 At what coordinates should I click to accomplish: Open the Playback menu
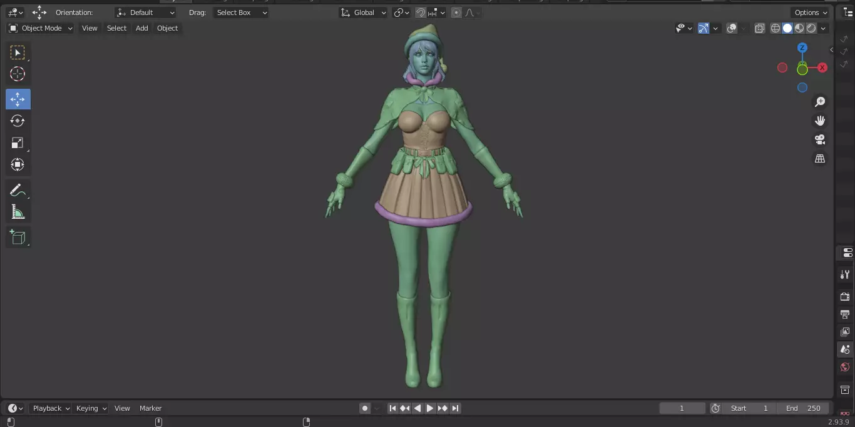pos(51,408)
